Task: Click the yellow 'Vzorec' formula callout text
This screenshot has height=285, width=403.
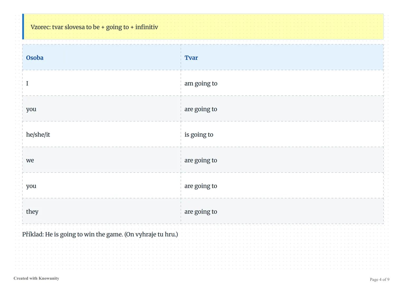Action: click(x=94, y=27)
